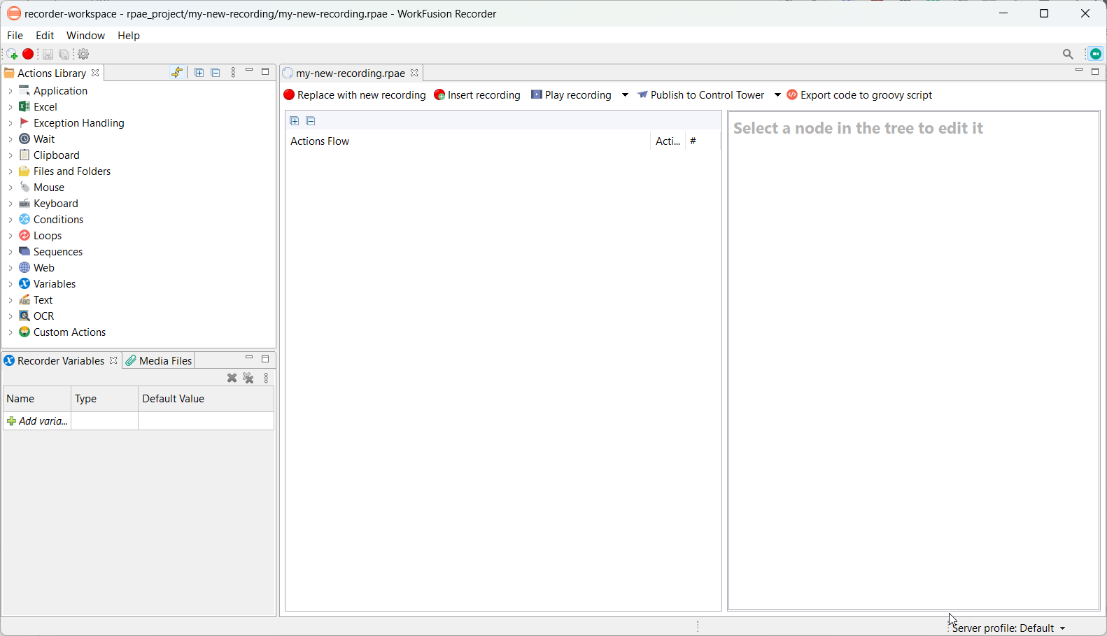The height and width of the screenshot is (636, 1107).
Task: Expand the Clipboard actions group
Action: pyautogui.click(x=10, y=155)
